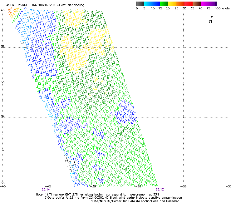Click the purple time label '23:12'
This screenshot has height=203, width=231.
click(160, 190)
